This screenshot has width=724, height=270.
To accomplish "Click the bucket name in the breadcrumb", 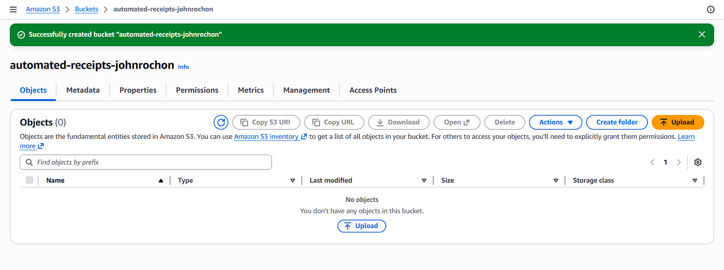I will [163, 9].
